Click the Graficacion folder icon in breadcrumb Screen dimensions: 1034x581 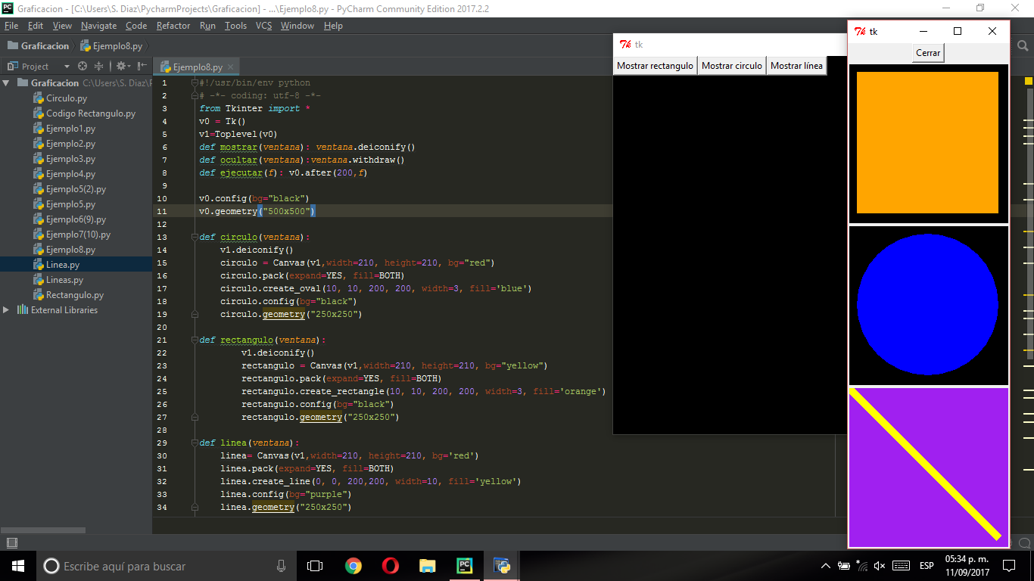point(12,45)
